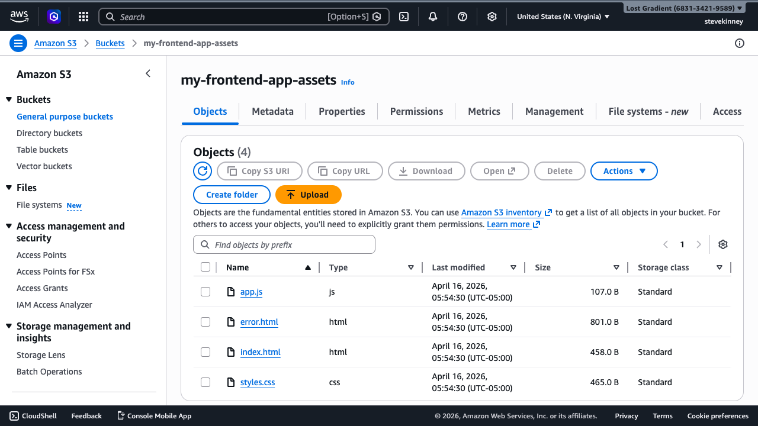Open the Lost Gradient account menu
Image resolution: width=758 pixels, height=426 pixels.
684,8
